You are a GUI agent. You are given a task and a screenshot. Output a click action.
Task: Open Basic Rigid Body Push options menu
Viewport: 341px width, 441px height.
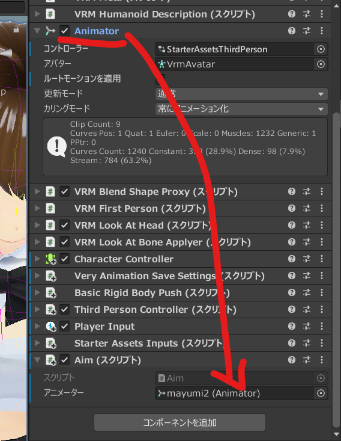click(322, 293)
